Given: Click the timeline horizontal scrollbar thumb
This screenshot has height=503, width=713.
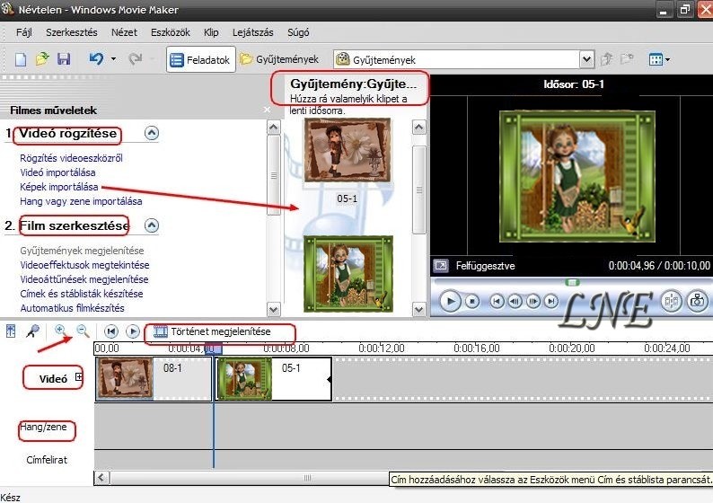Looking at the screenshot, I should pos(307,478).
